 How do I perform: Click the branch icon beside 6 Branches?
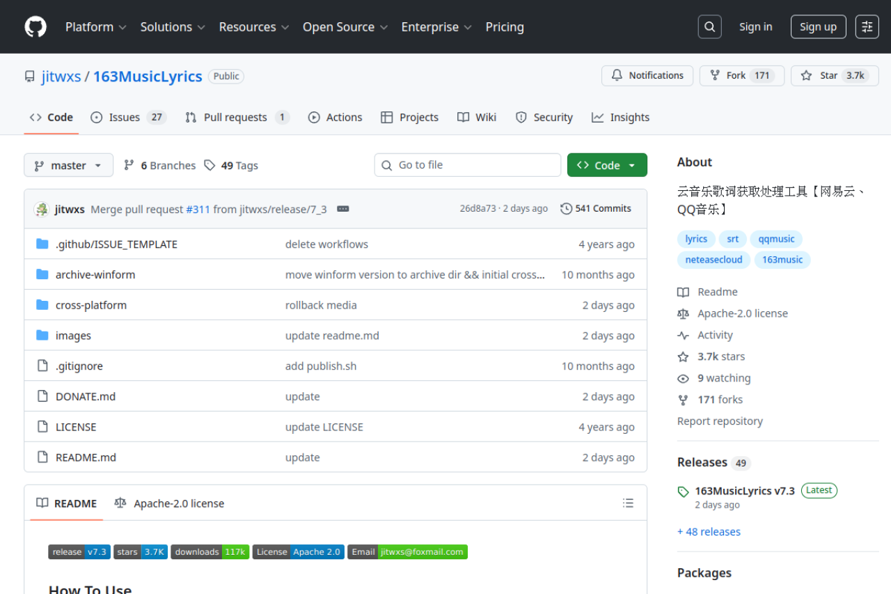click(129, 165)
